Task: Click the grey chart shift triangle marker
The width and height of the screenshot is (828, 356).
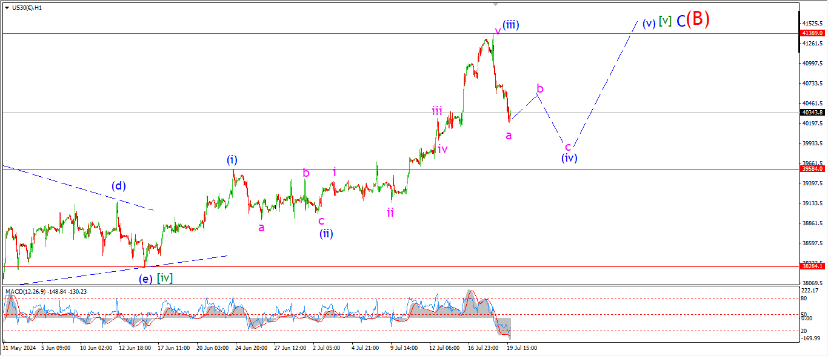Action: (x=495, y=5)
